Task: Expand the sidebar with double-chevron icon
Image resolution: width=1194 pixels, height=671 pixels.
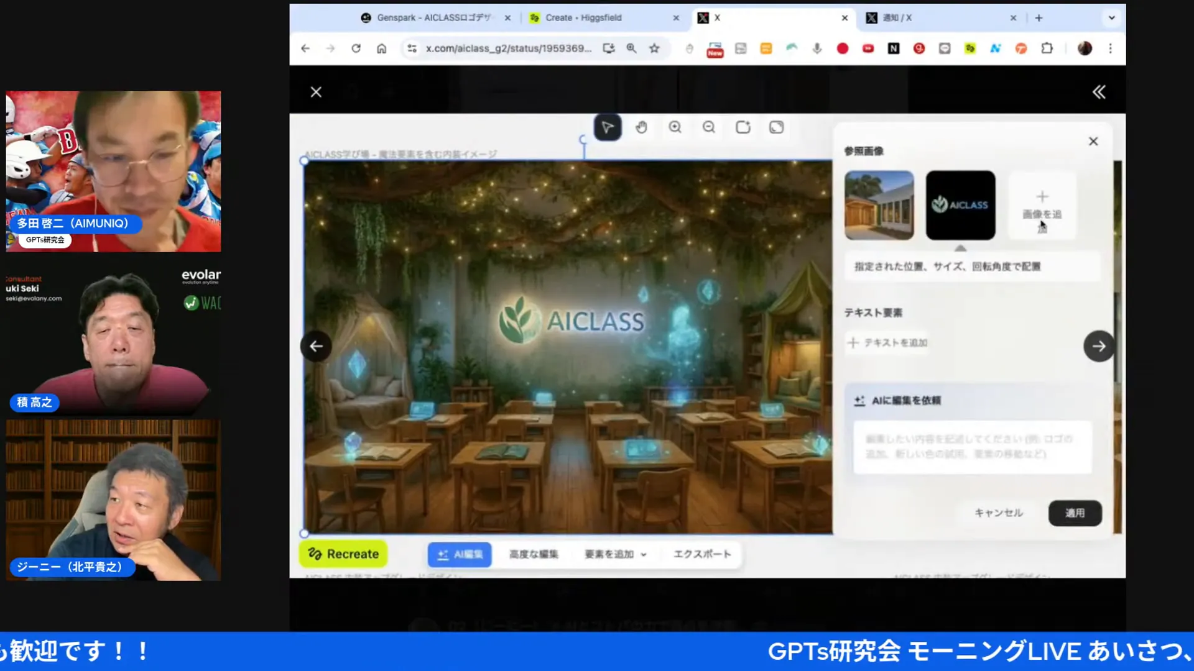Action: [1099, 92]
